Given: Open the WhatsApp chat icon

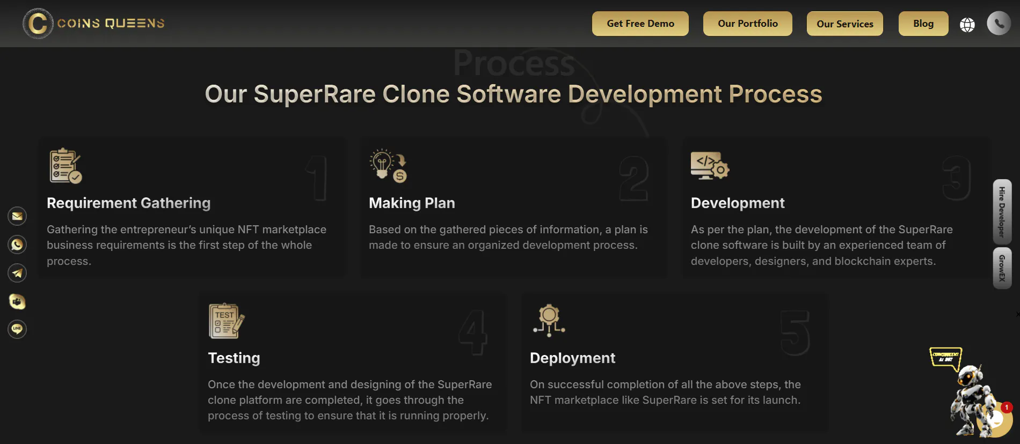Looking at the screenshot, I should tap(17, 245).
